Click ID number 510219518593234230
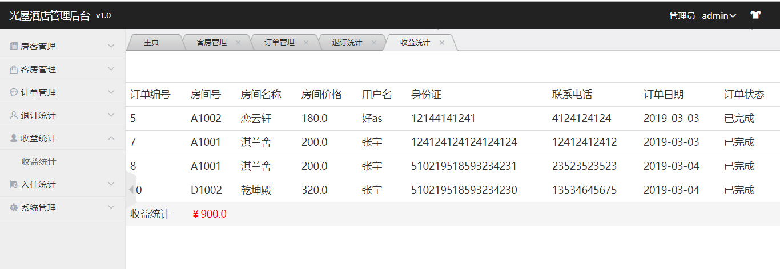Screen dimensions: 780x269 tap(464, 190)
